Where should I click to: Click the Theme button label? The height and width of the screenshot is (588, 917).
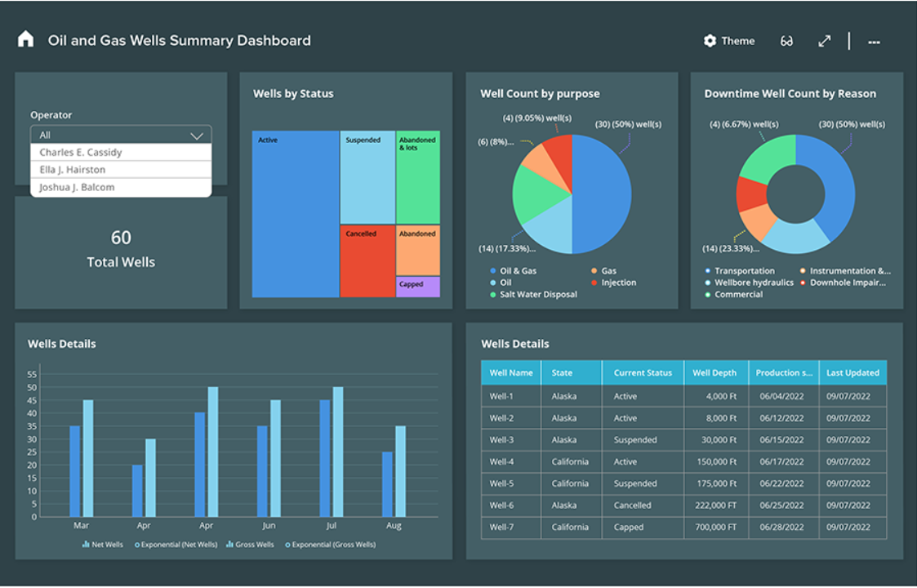pyautogui.click(x=738, y=41)
